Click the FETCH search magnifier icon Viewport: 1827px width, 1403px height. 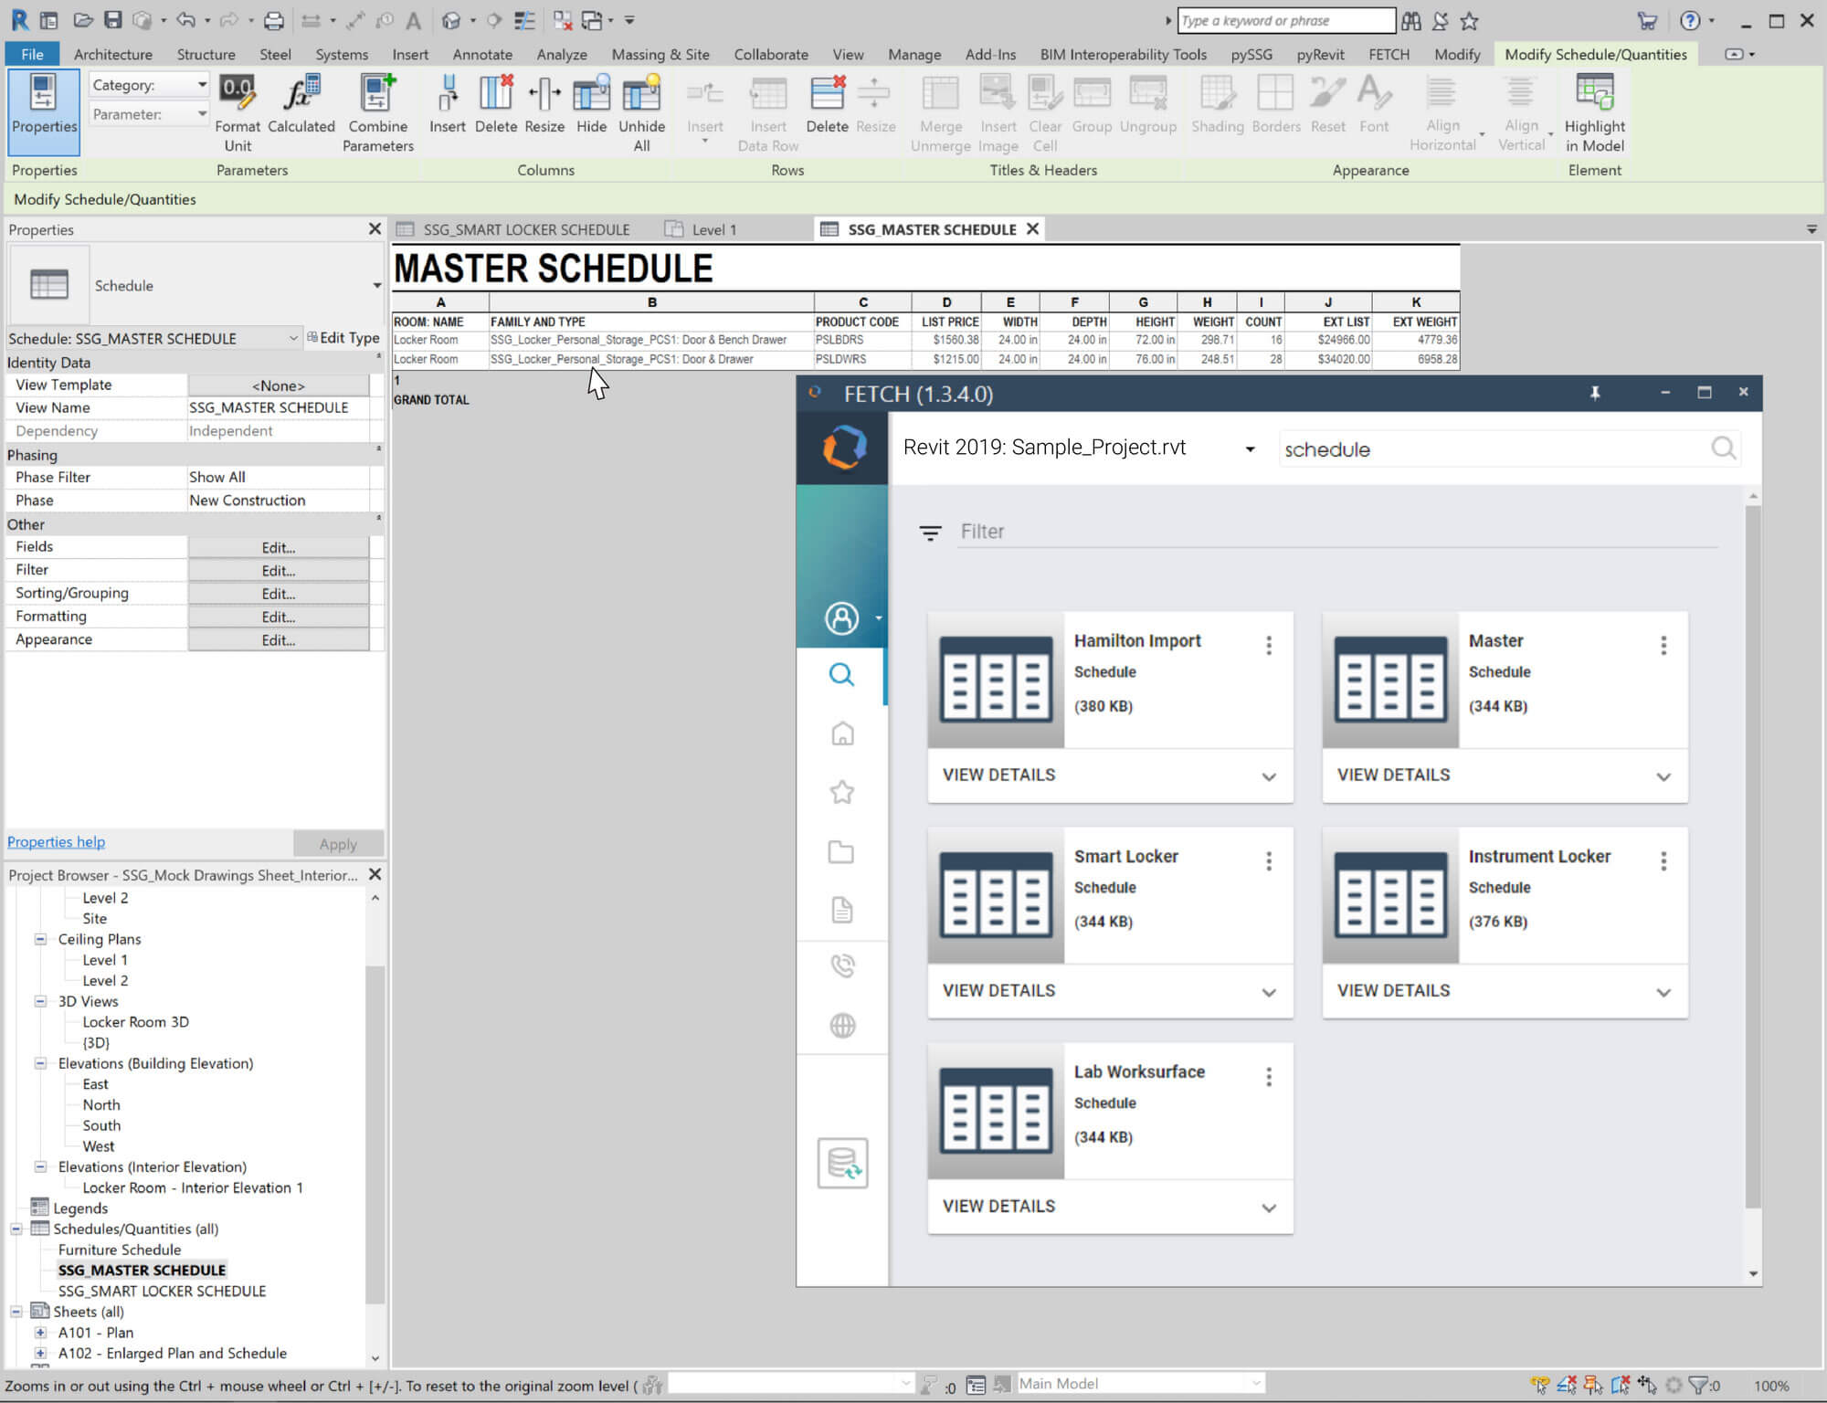click(x=1723, y=448)
